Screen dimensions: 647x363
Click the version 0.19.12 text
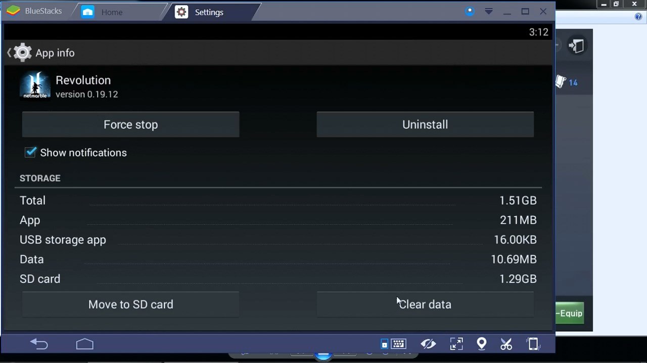[x=86, y=94]
